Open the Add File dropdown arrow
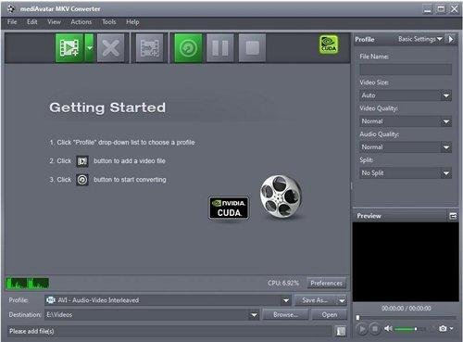Image resolution: width=463 pixels, height=342 pixels. (x=90, y=48)
